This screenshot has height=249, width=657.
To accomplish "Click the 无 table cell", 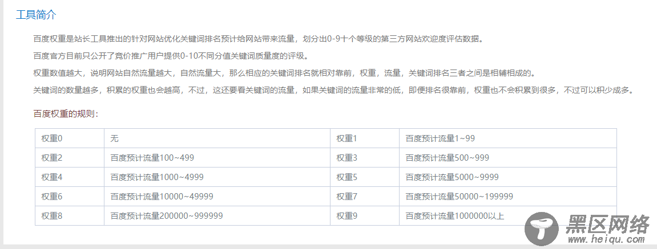I will (217, 138).
